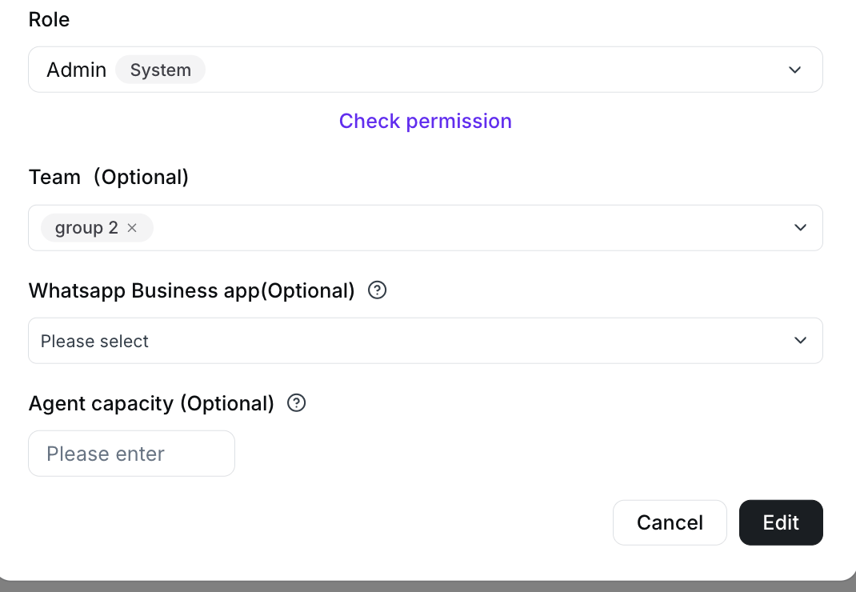Click the Cancel button
This screenshot has width=856, height=592.
pos(670,522)
